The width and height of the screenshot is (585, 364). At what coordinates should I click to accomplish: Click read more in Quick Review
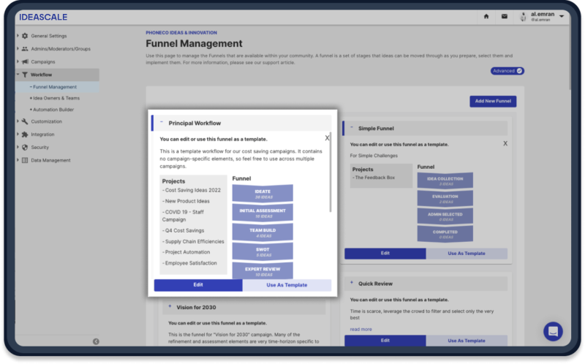tap(361, 329)
